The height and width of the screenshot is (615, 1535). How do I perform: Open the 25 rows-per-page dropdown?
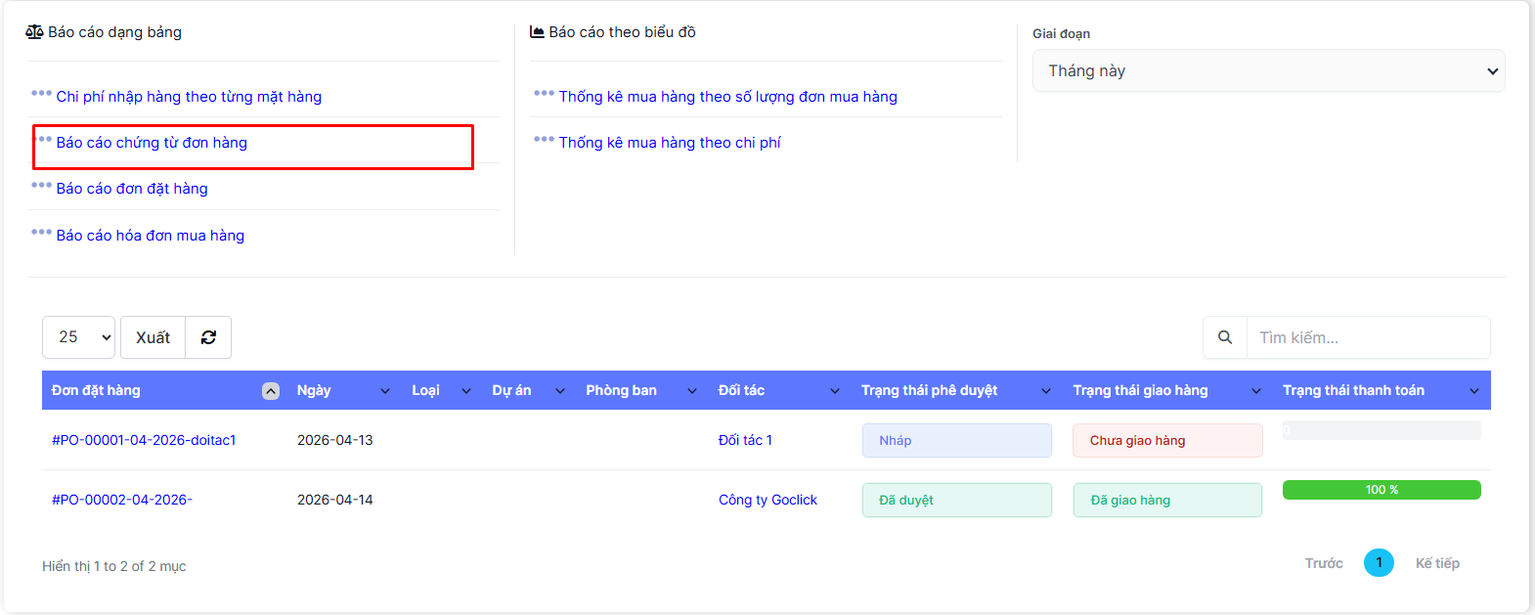tap(78, 337)
